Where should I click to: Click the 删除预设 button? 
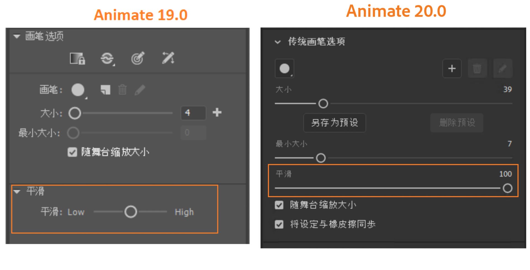(457, 123)
